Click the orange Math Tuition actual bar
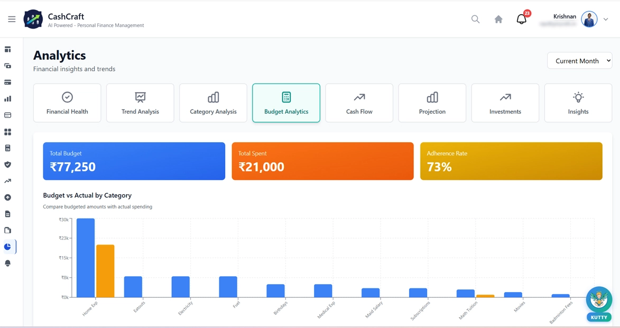 click(485, 296)
